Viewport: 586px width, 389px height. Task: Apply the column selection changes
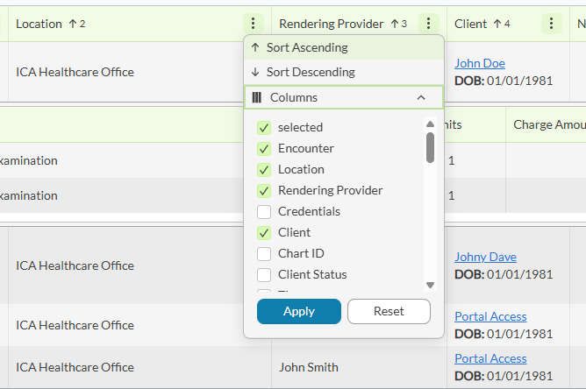coord(298,311)
